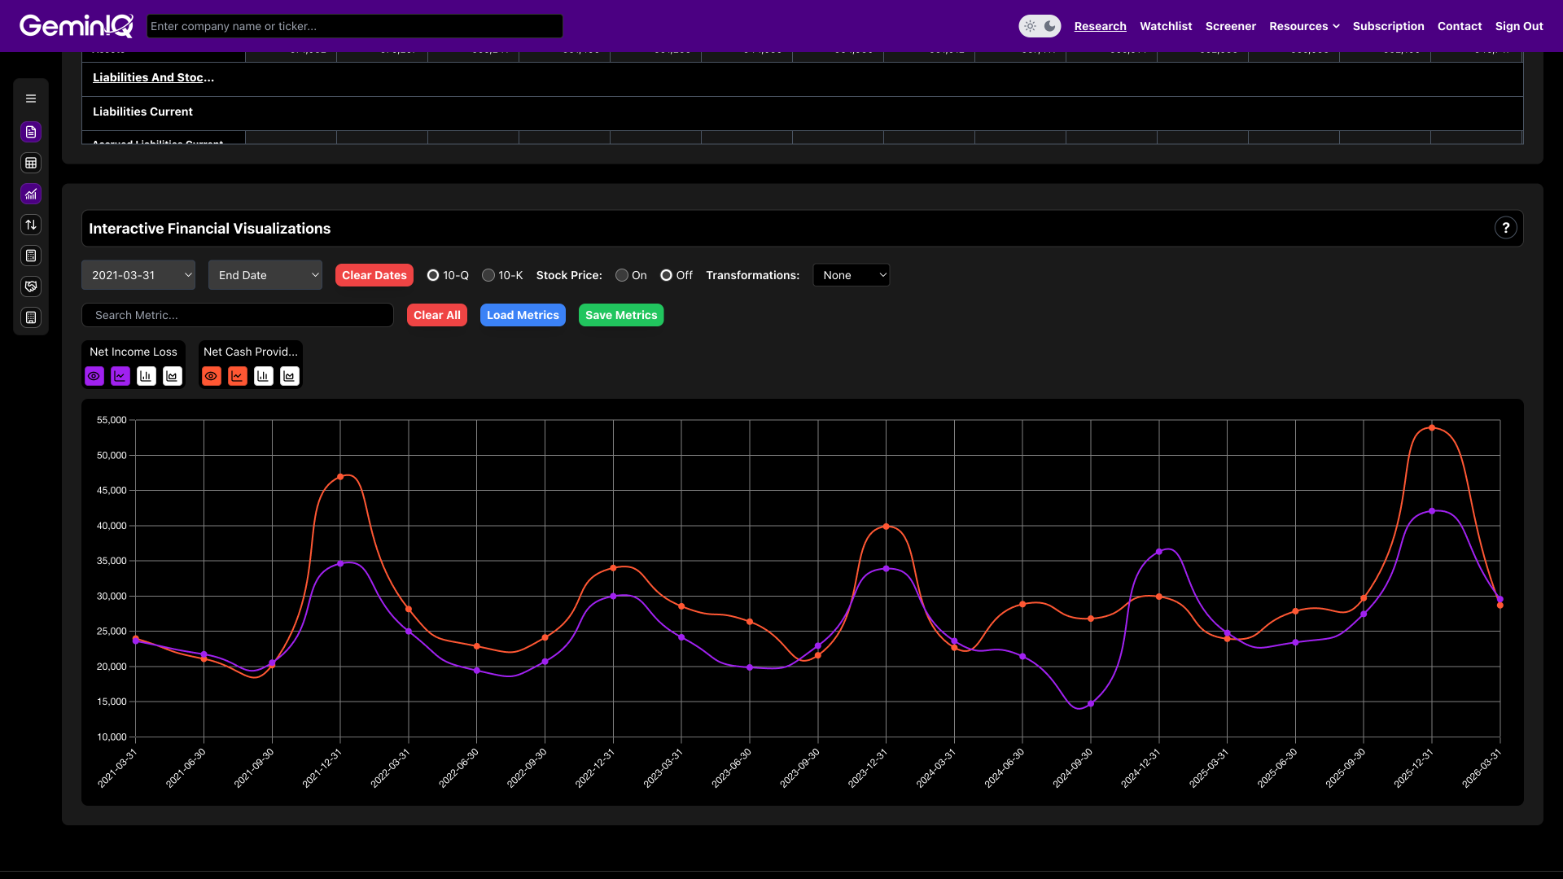Viewport: 1563px width, 879px height.
Task: Open the Subscription page
Action: [x=1388, y=26]
